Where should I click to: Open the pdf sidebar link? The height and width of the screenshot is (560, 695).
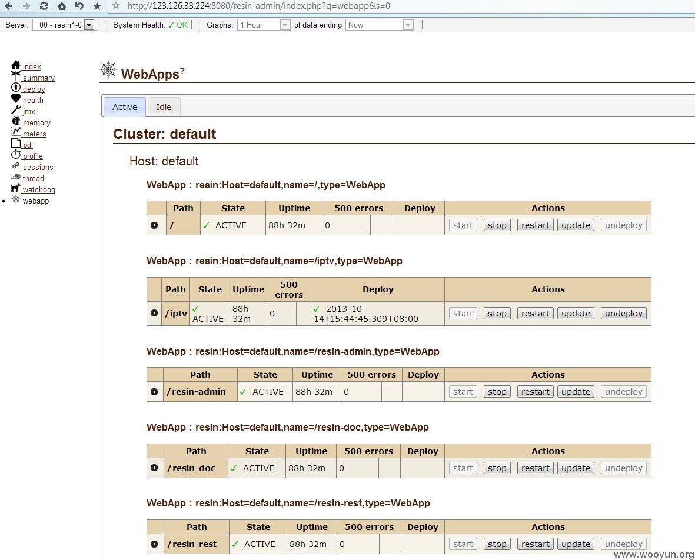click(28, 145)
